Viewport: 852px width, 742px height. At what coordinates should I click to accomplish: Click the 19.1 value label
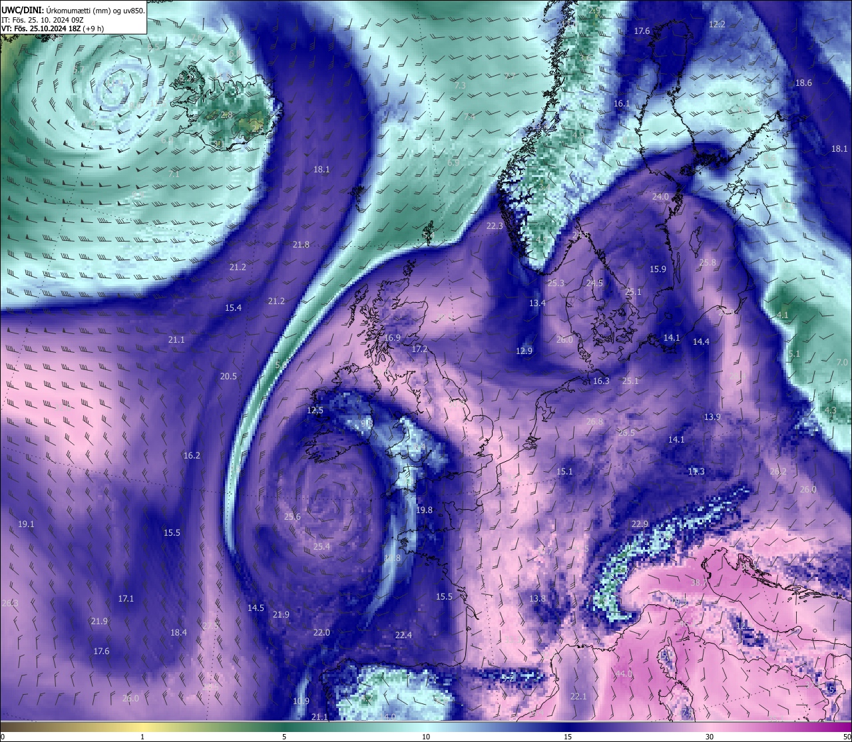click(26, 524)
